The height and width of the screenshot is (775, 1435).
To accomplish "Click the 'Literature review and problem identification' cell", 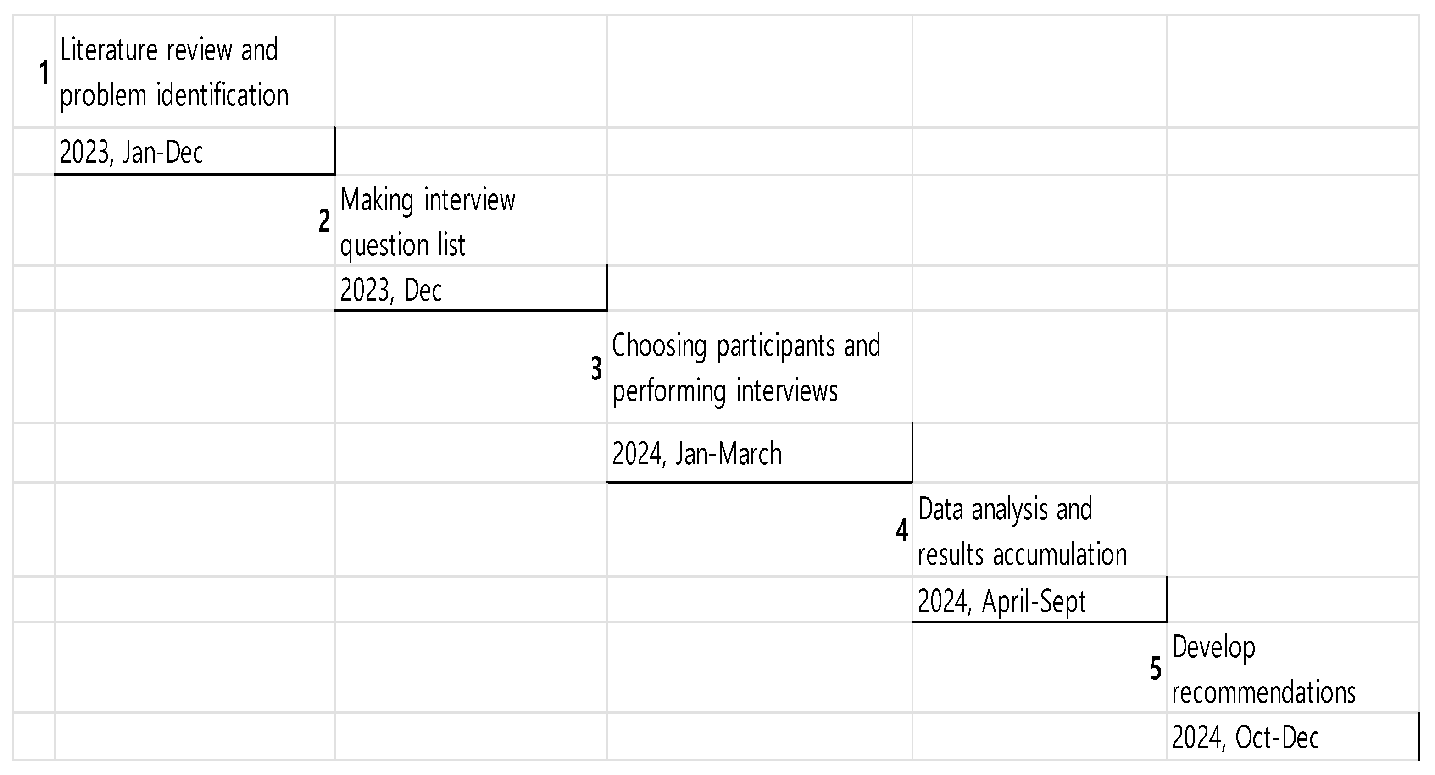I will 195,72.
